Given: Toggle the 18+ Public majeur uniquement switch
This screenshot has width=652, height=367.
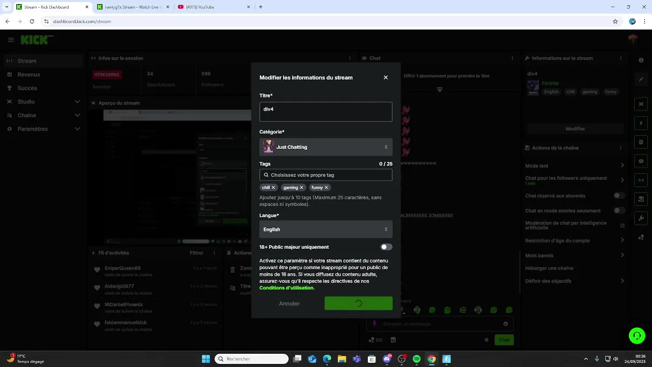Looking at the screenshot, I should point(386,247).
